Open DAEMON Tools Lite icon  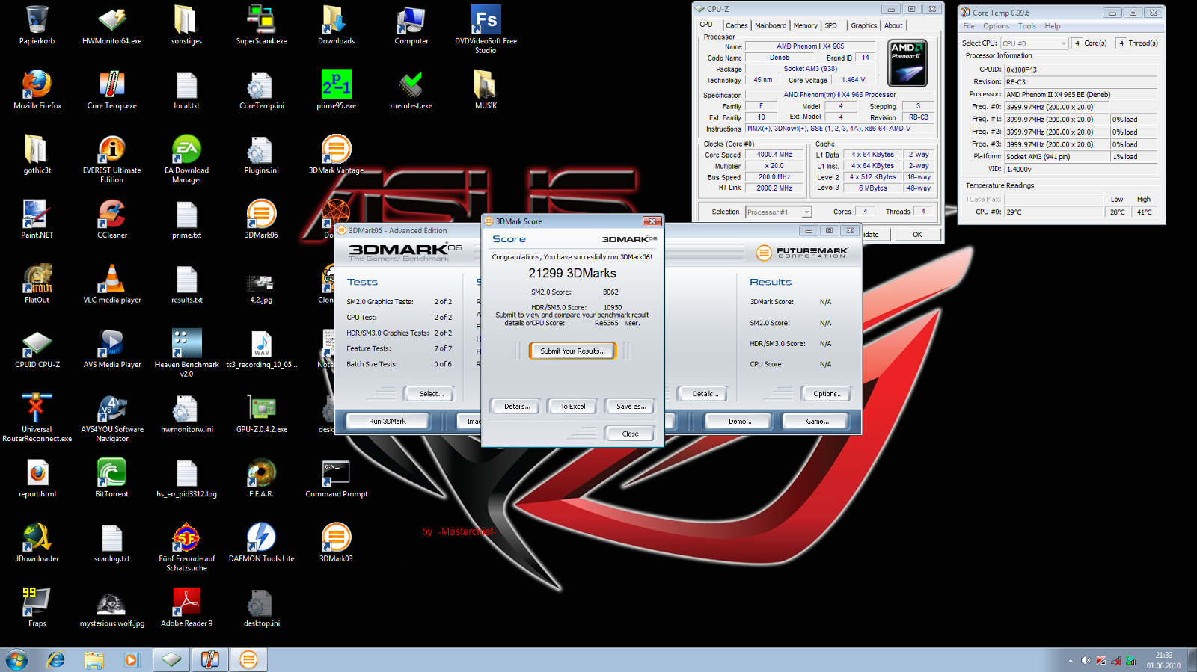point(261,543)
